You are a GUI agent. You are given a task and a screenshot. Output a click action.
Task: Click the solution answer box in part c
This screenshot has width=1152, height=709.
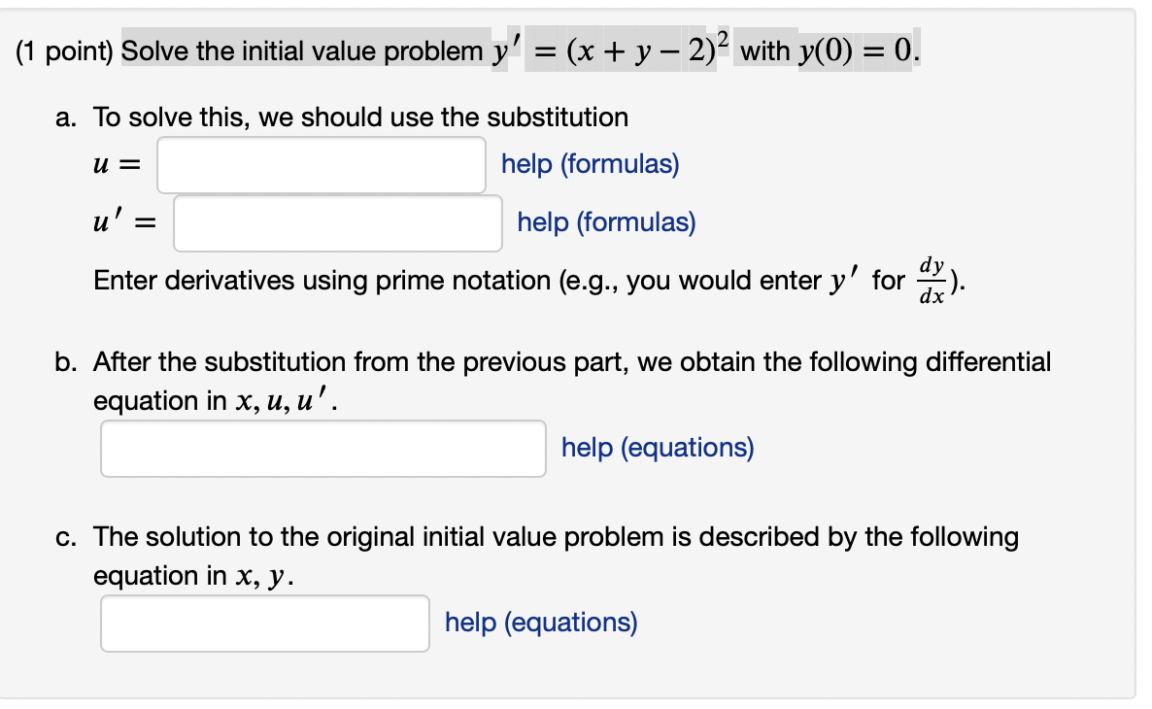click(264, 623)
